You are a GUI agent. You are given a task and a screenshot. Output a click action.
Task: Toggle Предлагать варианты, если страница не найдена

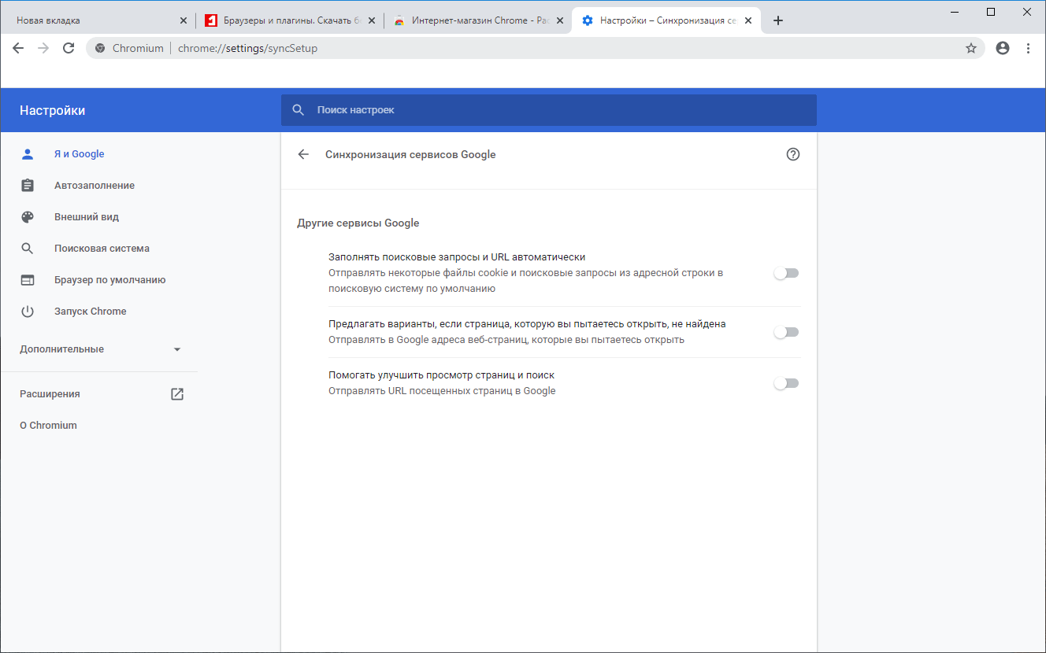tap(786, 332)
